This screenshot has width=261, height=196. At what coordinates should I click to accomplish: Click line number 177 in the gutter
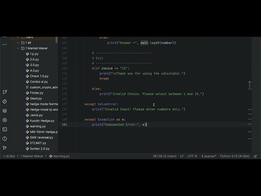[64, 104]
